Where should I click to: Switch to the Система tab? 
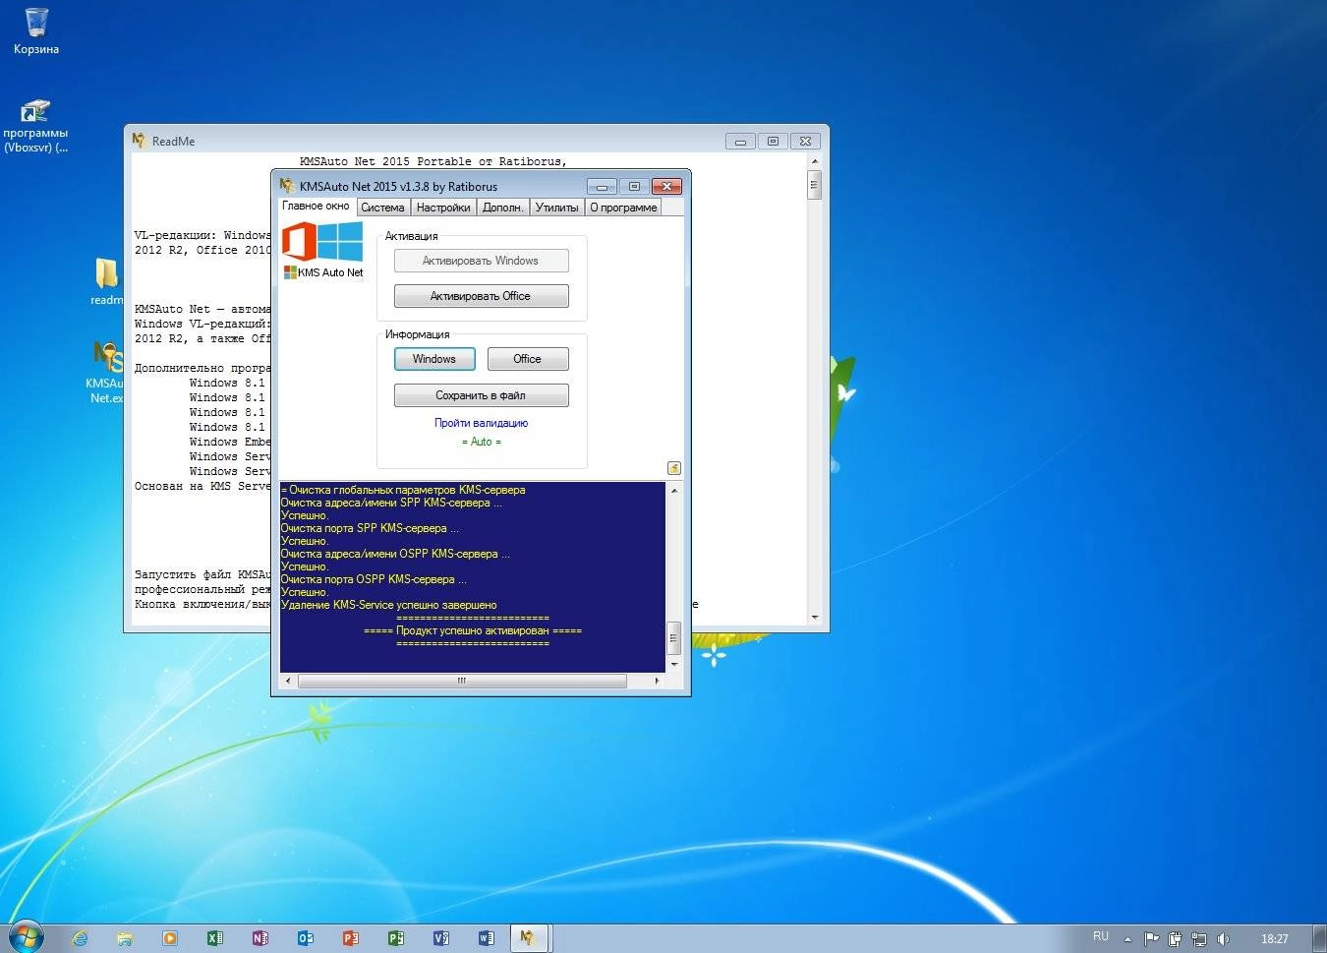(382, 208)
